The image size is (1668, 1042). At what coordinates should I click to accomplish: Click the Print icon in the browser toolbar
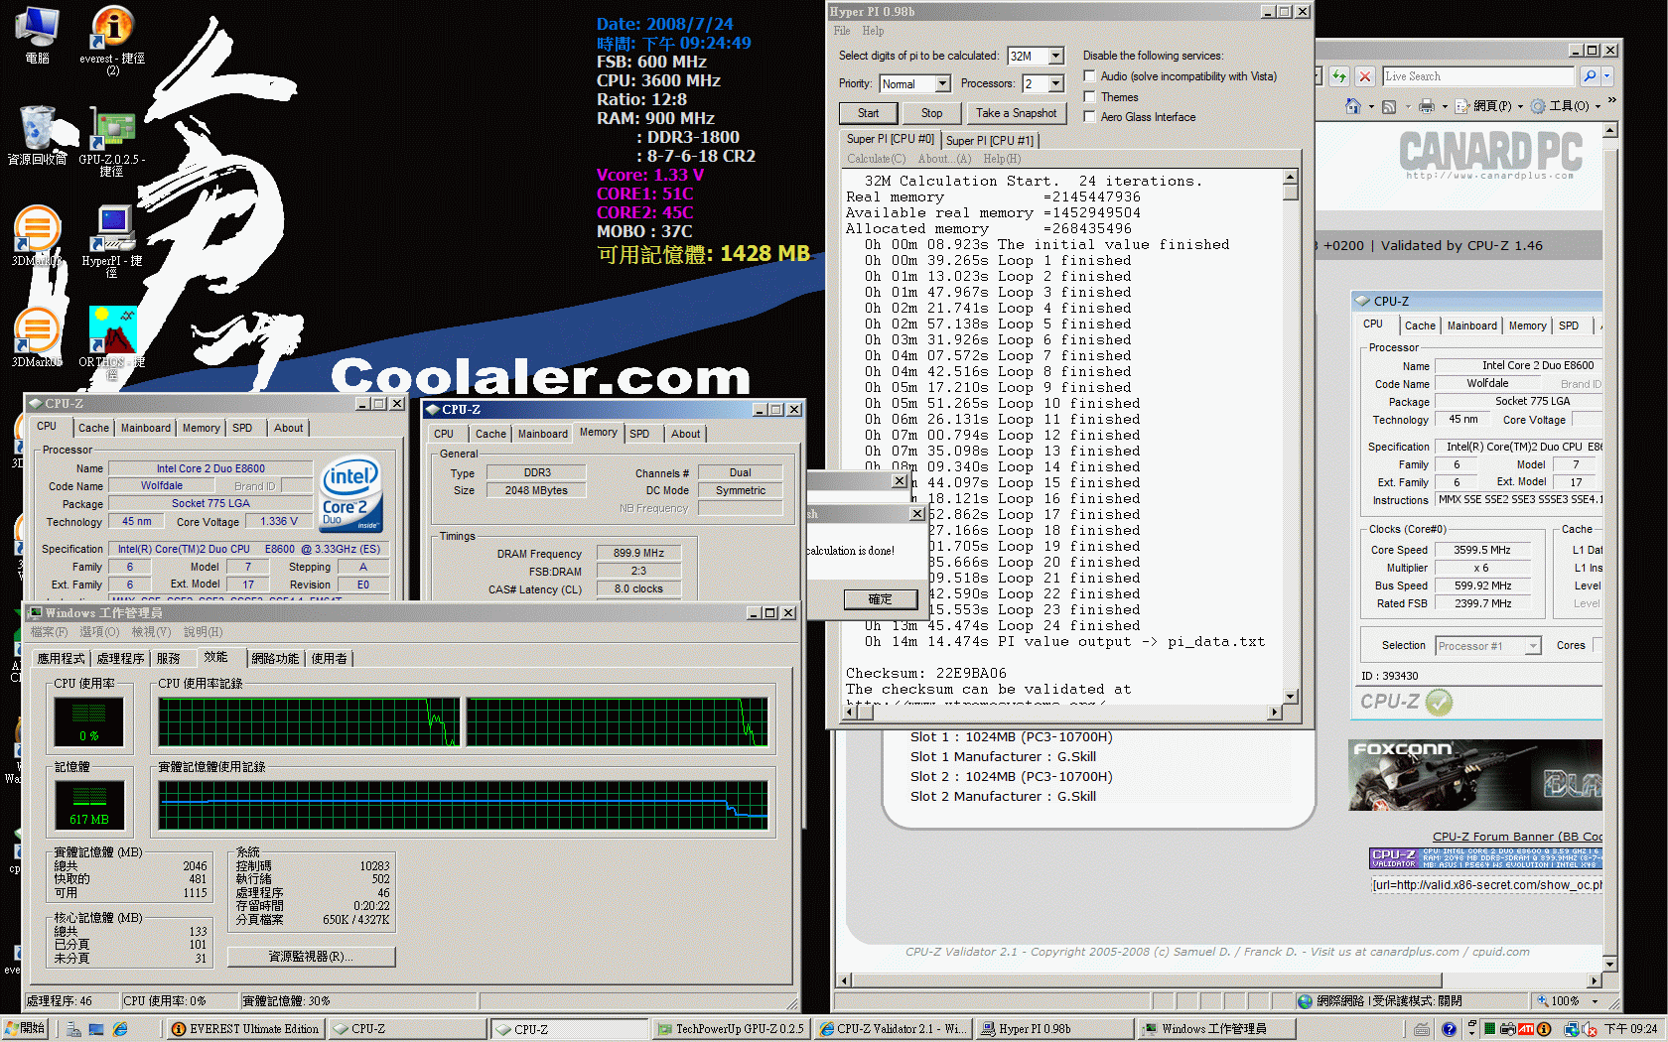(x=1427, y=105)
